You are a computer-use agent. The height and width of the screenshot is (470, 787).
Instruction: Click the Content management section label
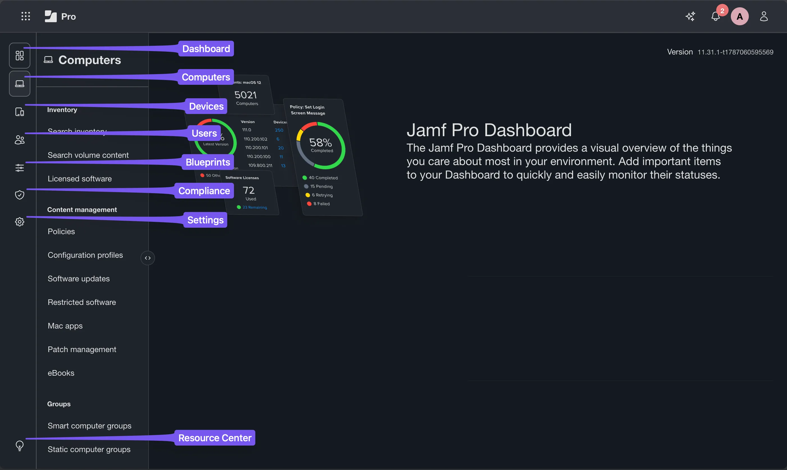point(82,210)
